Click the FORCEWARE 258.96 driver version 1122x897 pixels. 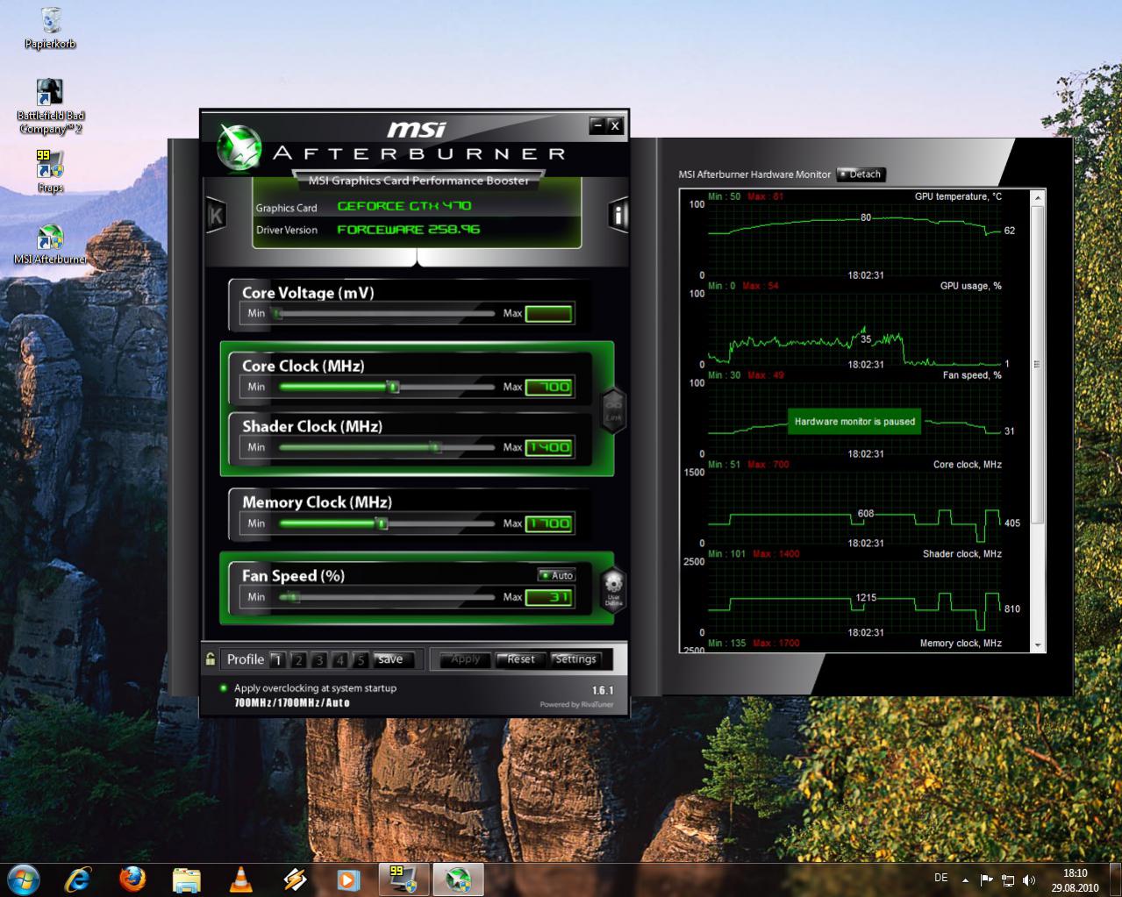408,230
